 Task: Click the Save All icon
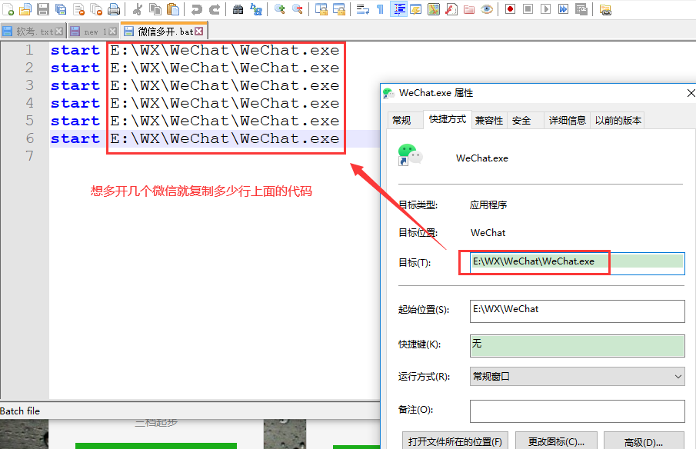(x=61, y=9)
